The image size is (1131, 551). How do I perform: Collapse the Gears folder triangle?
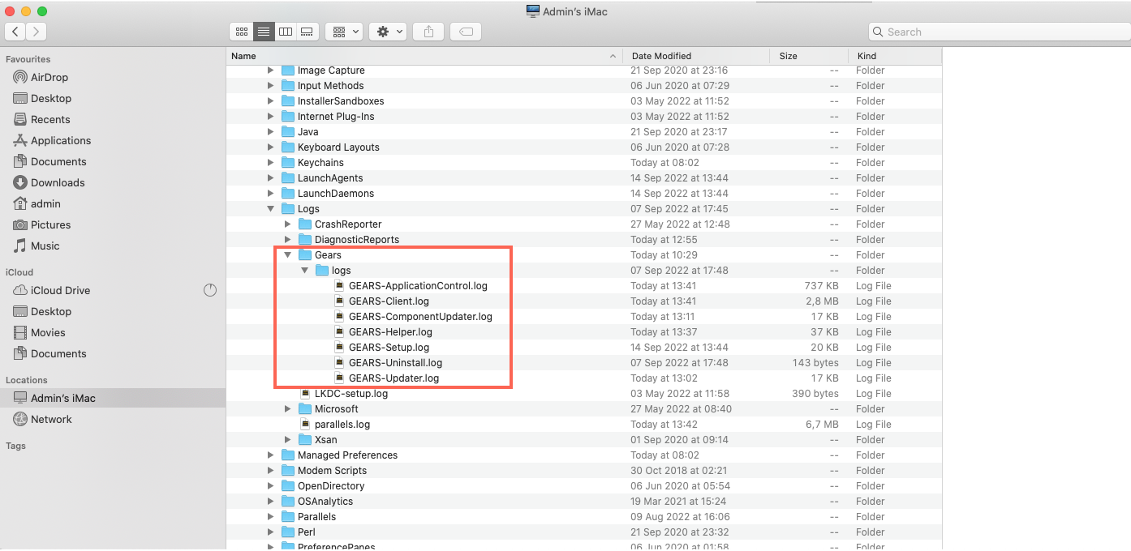pyautogui.click(x=288, y=255)
